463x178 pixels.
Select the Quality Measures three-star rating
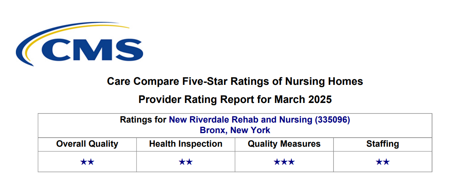[284, 162]
